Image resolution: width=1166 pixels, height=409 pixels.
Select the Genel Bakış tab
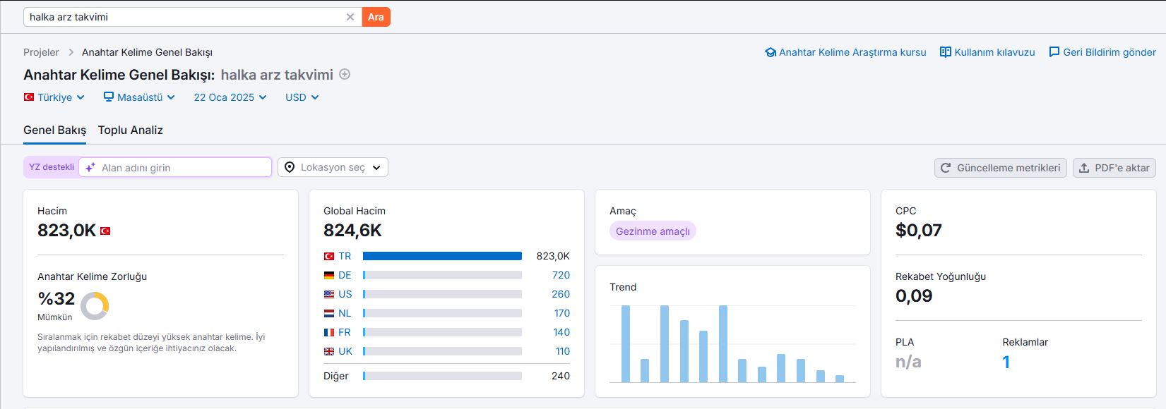(x=54, y=130)
